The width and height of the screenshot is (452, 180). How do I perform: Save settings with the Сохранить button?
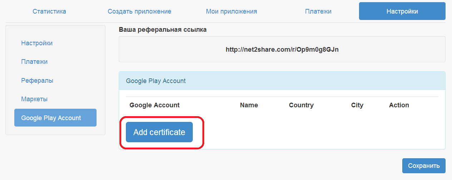pos(424,166)
